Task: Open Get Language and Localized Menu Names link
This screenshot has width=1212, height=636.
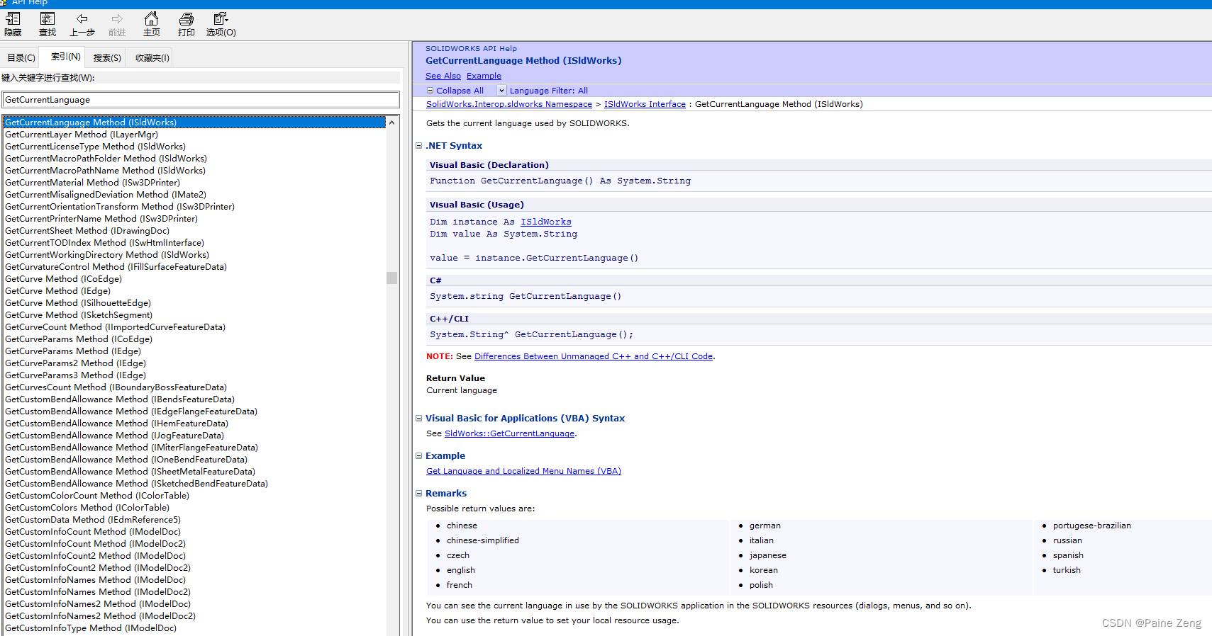Action: coord(523,471)
